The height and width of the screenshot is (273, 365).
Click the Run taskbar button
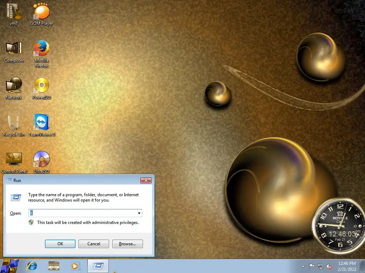point(98,266)
